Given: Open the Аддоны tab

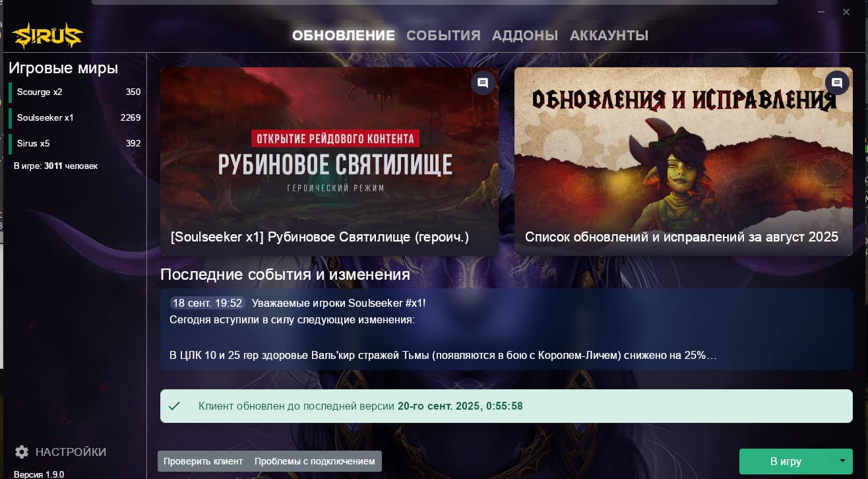Looking at the screenshot, I should coord(525,36).
